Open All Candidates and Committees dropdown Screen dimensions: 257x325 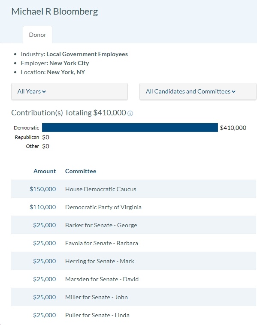(x=198, y=91)
